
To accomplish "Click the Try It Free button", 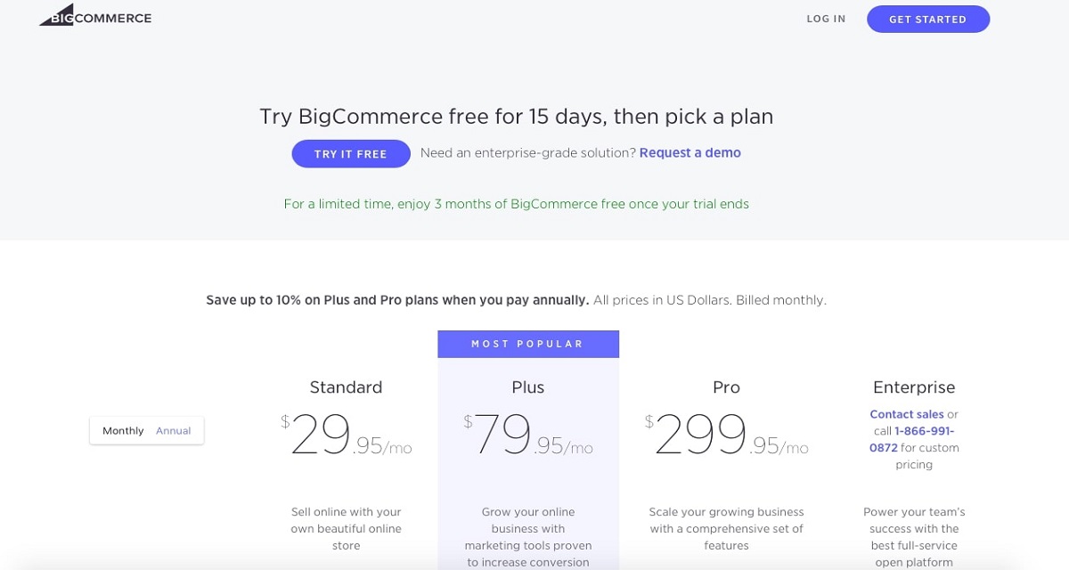I will click(x=350, y=154).
